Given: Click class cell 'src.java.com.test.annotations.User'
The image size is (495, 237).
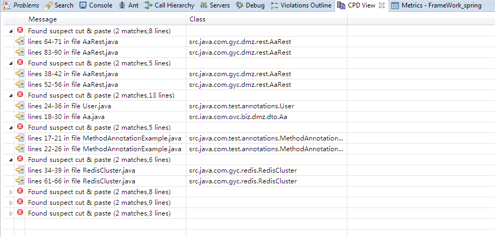Looking at the screenshot, I should (x=242, y=106).
